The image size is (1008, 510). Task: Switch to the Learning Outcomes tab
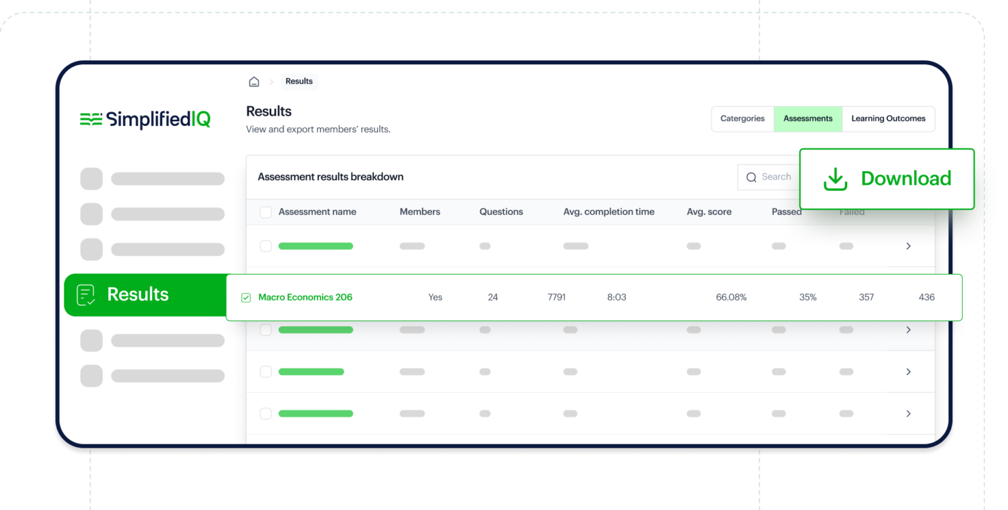pos(888,119)
